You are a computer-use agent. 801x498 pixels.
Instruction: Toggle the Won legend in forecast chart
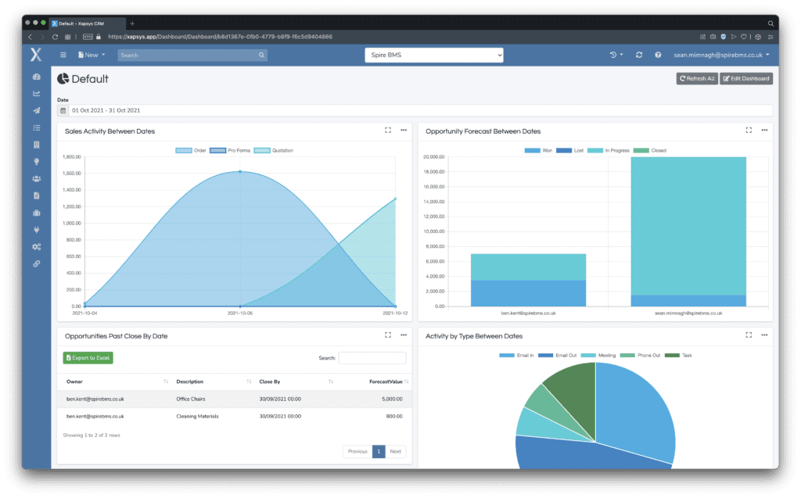coord(538,151)
